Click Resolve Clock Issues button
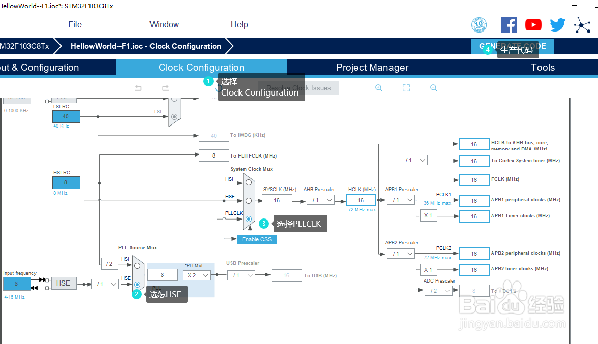Image resolution: width=598 pixels, height=344 pixels. tap(298, 88)
